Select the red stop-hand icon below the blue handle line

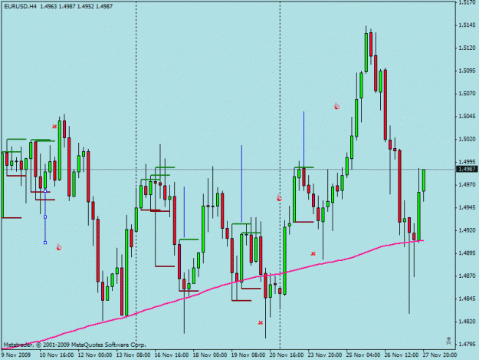tap(59, 247)
